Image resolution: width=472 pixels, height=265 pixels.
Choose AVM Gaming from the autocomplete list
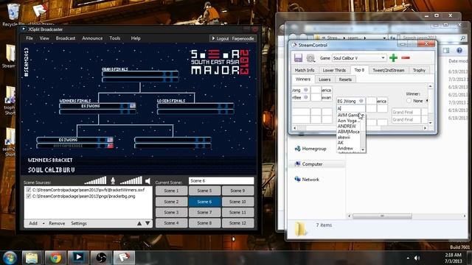(x=349, y=115)
